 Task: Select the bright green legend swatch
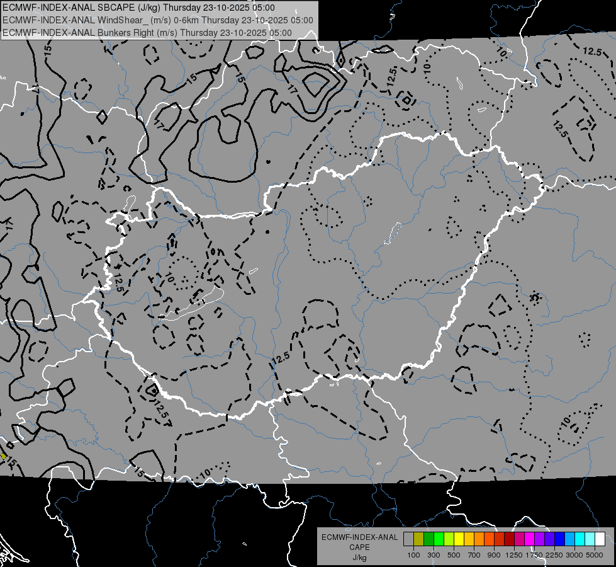pos(439,539)
